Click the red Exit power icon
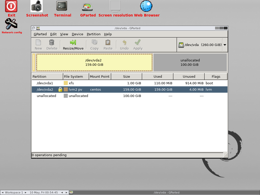The height and width of the screenshot is (195, 260). tap(11, 6)
